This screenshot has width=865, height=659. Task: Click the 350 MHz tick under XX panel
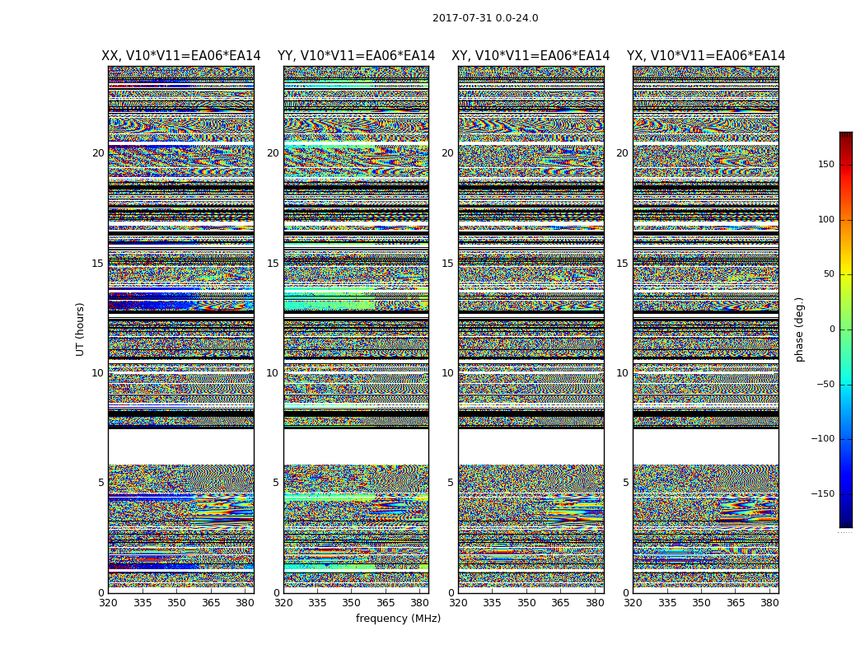176,603
